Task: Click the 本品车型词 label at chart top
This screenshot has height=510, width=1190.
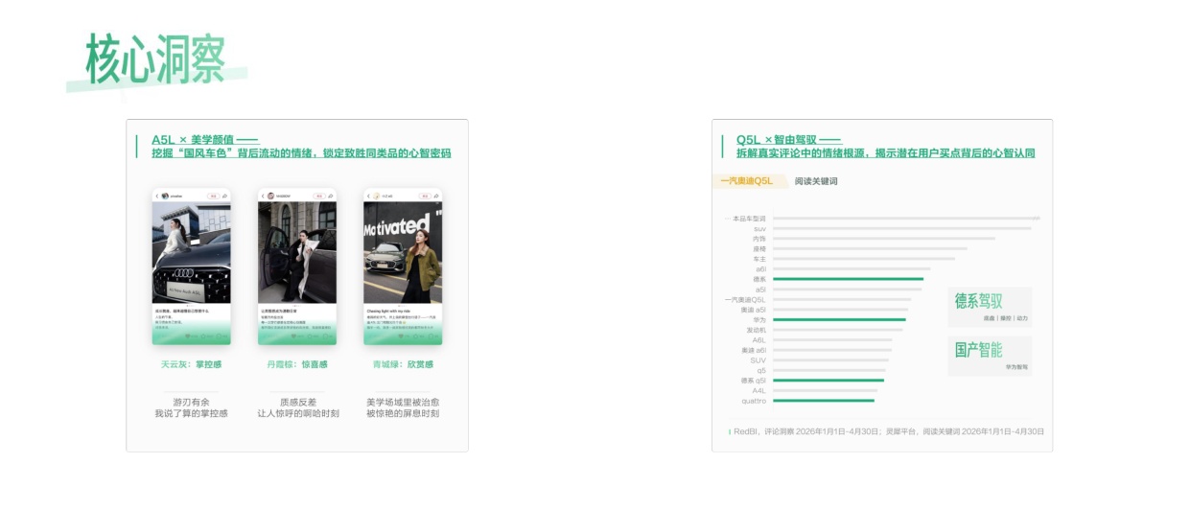Action: tap(749, 219)
